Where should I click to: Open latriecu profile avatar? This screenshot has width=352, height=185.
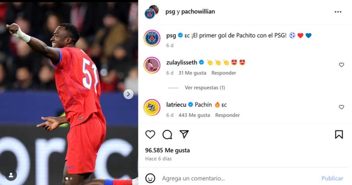pos(152,108)
